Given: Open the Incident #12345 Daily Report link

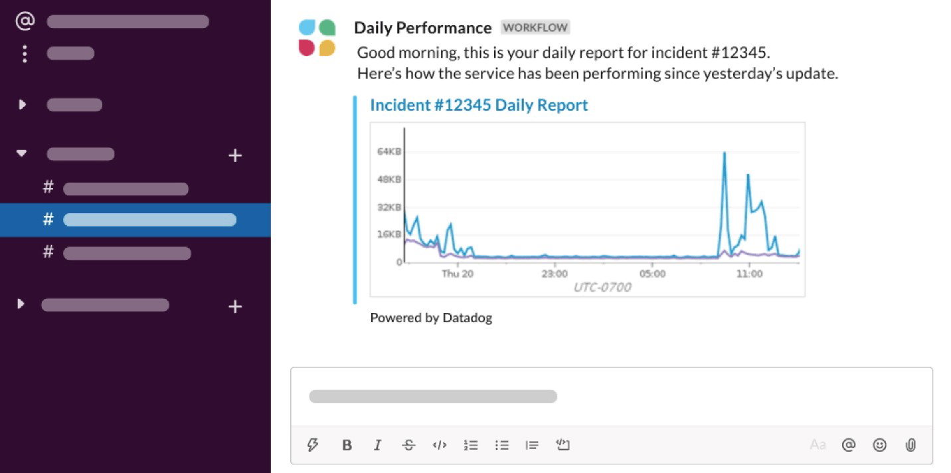Looking at the screenshot, I should [479, 105].
